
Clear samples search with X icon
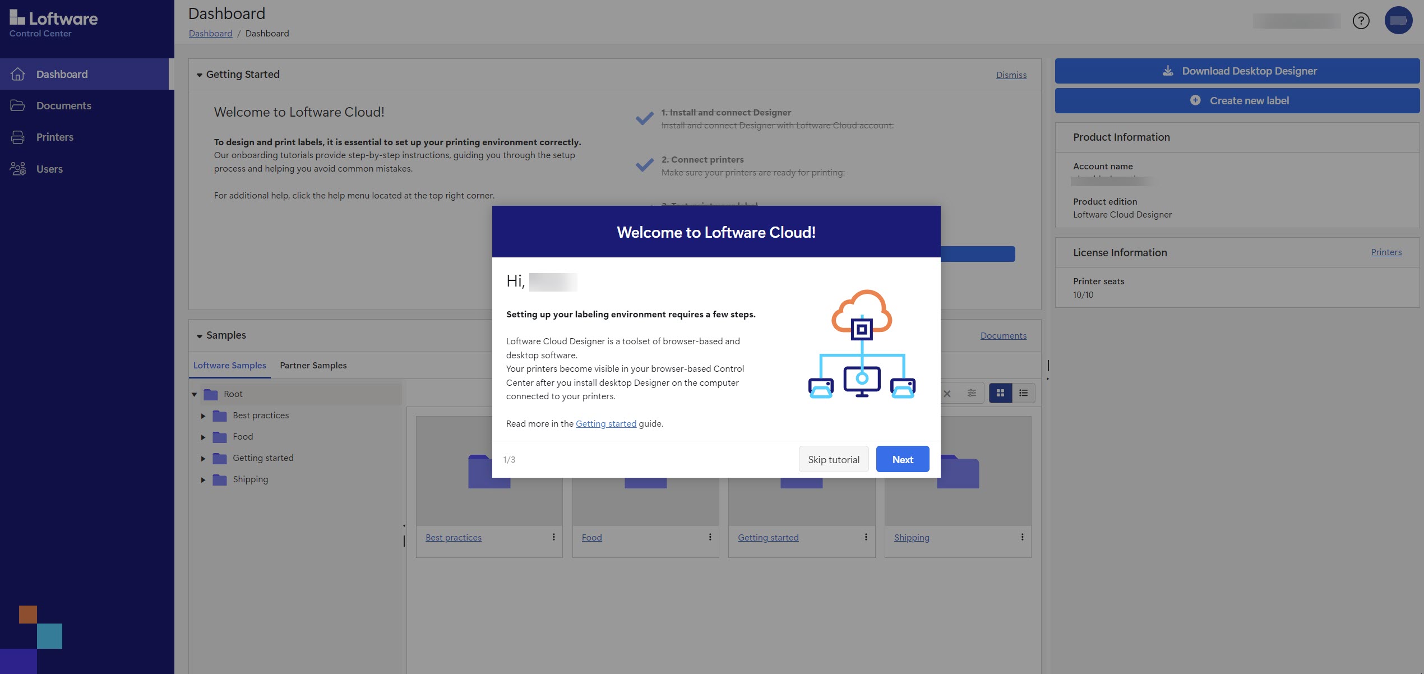click(x=947, y=394)
